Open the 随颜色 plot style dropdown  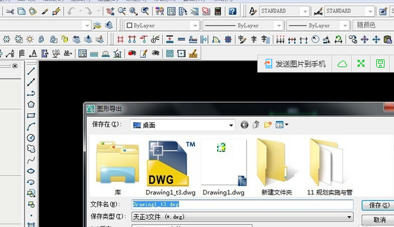coord(373,25)
